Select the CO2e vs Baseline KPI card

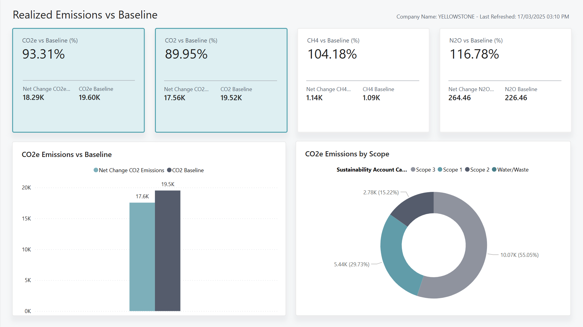[78, 80]
